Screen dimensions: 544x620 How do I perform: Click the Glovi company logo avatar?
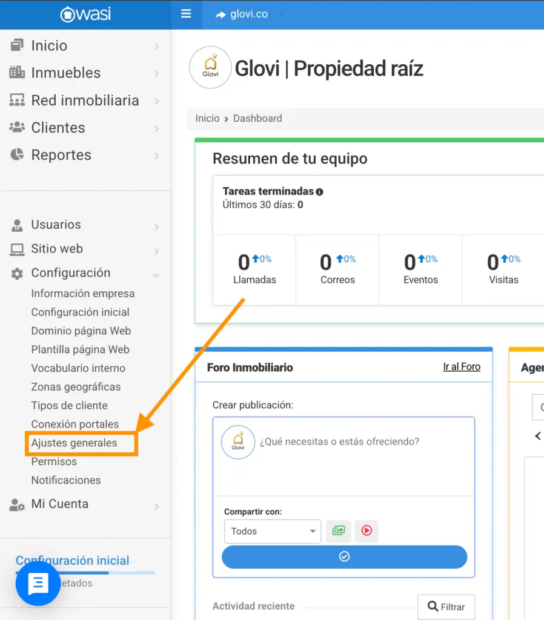210,68
